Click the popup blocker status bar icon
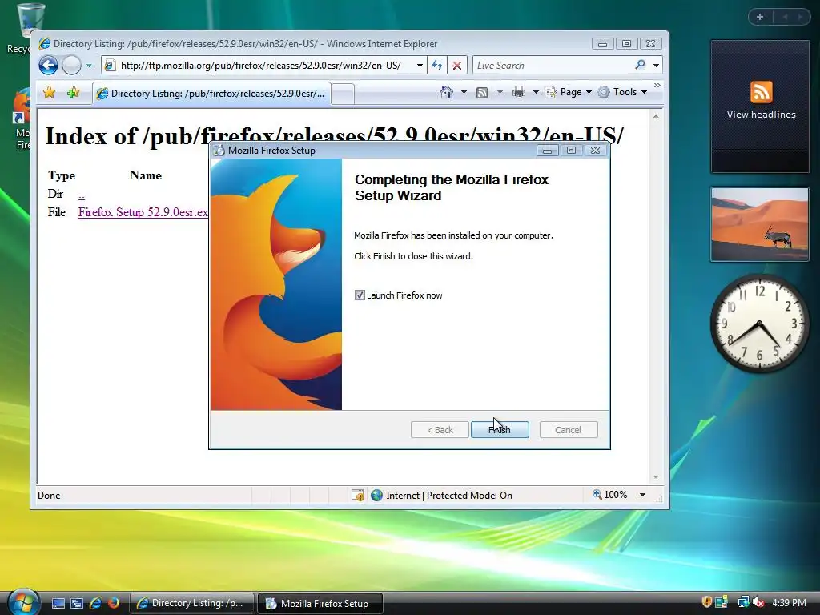820x615 pixels. click(x=358, y=495)
